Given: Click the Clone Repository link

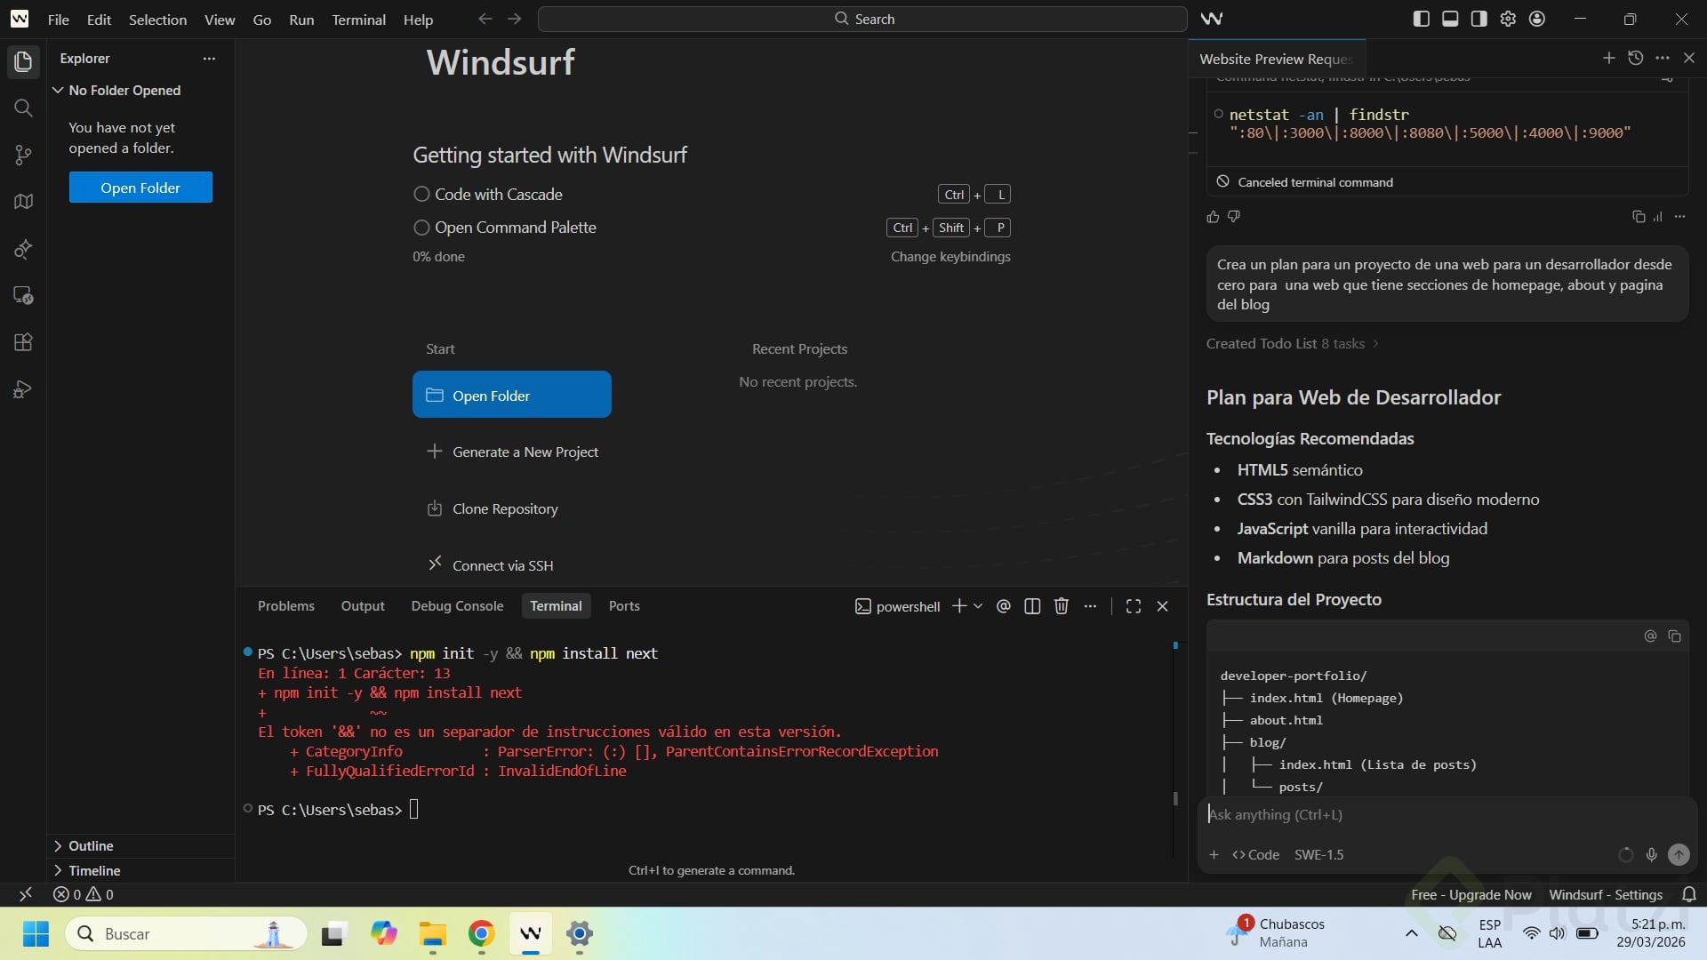Looking at the screenshot, I should pos(504,508).
